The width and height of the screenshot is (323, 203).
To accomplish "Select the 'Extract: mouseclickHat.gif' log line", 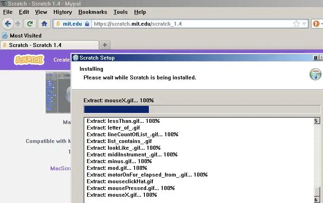I will (x=120, y=181).
